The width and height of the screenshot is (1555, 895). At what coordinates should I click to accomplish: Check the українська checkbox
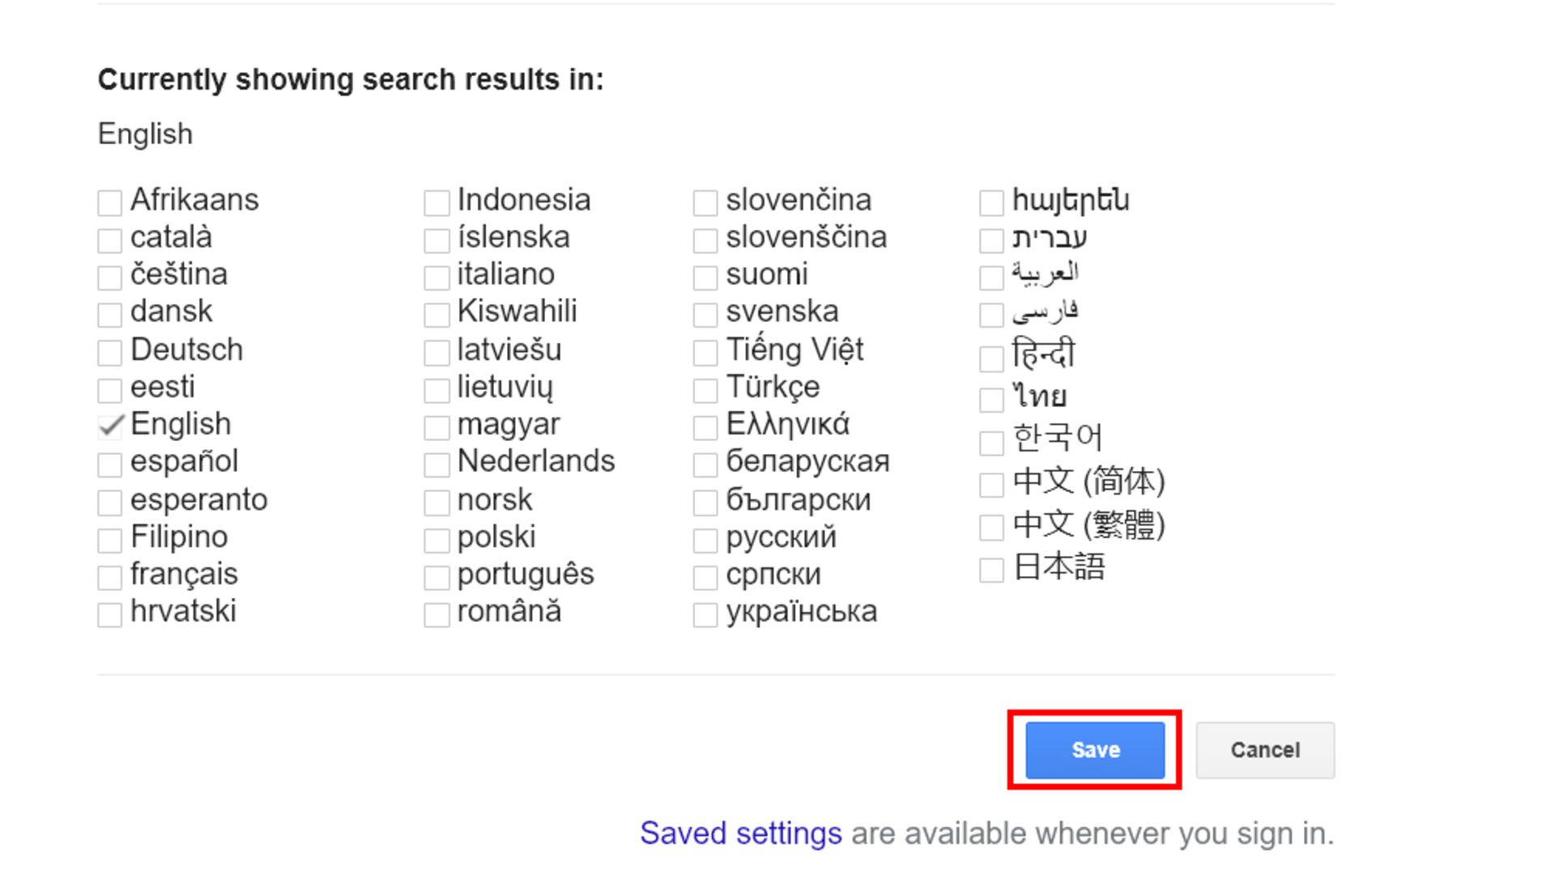coord(705,614)
